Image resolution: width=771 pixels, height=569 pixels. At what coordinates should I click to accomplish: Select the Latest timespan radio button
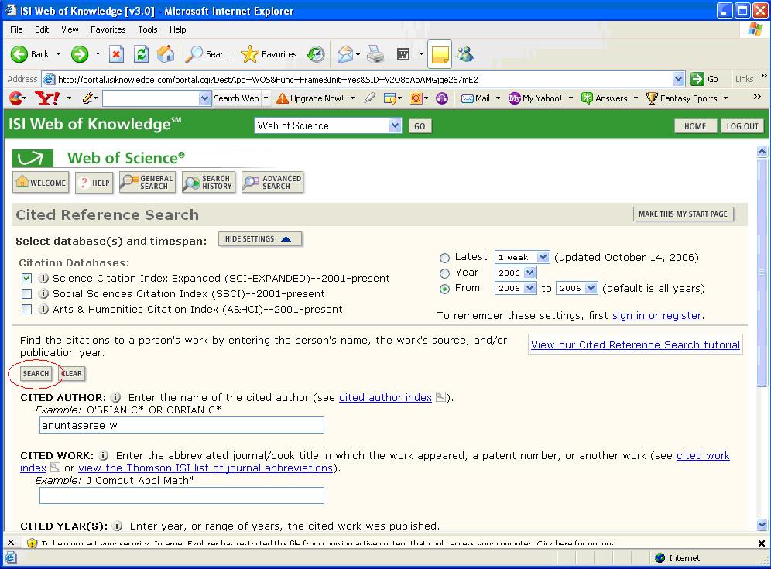pyautogui.click(x=444, y=258)
